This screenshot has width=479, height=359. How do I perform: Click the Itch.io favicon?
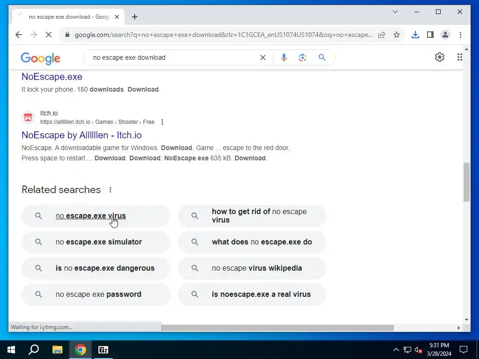(x=28, y=117)
